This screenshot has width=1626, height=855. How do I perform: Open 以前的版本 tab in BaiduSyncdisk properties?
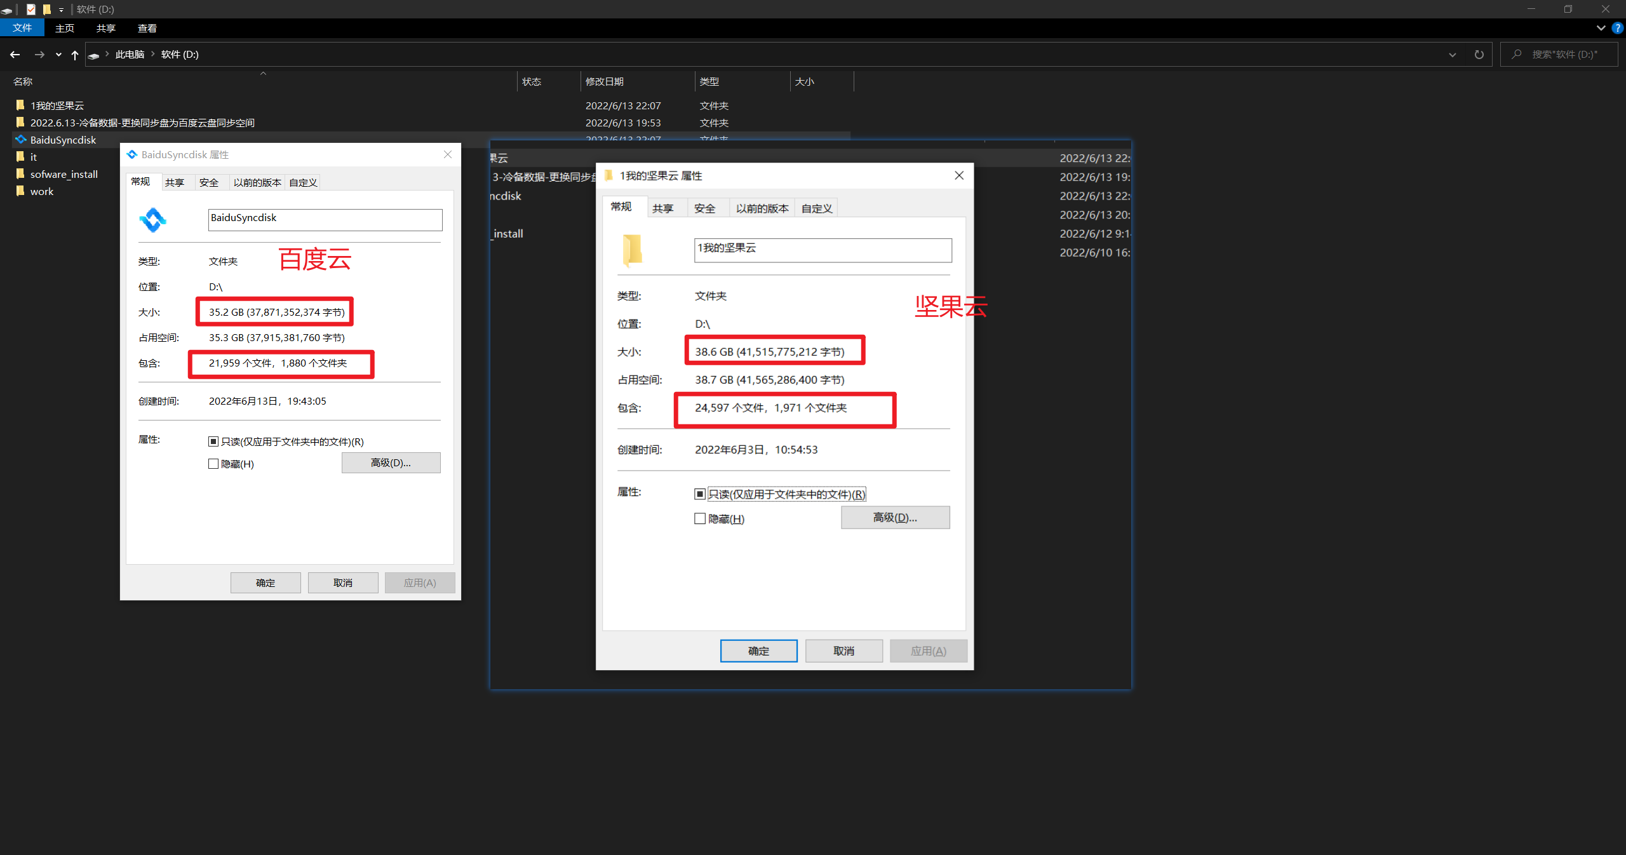(x=257, y=182)
